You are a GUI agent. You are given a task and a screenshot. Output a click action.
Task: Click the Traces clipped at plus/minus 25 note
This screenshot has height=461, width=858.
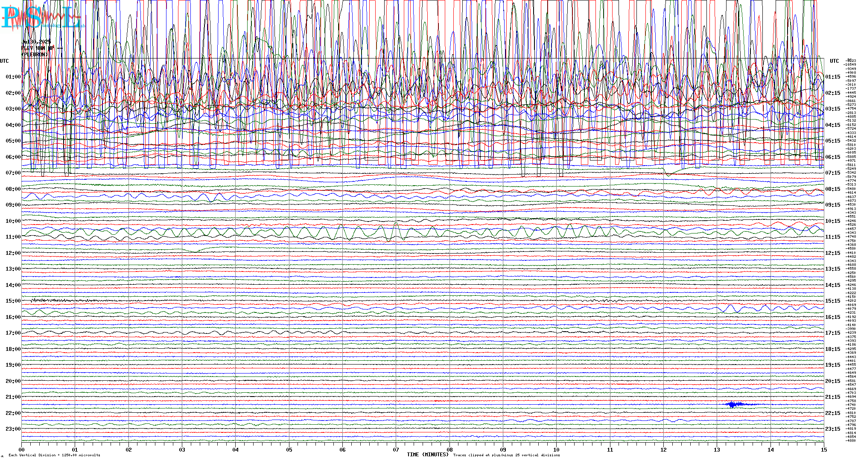(506, 455)
